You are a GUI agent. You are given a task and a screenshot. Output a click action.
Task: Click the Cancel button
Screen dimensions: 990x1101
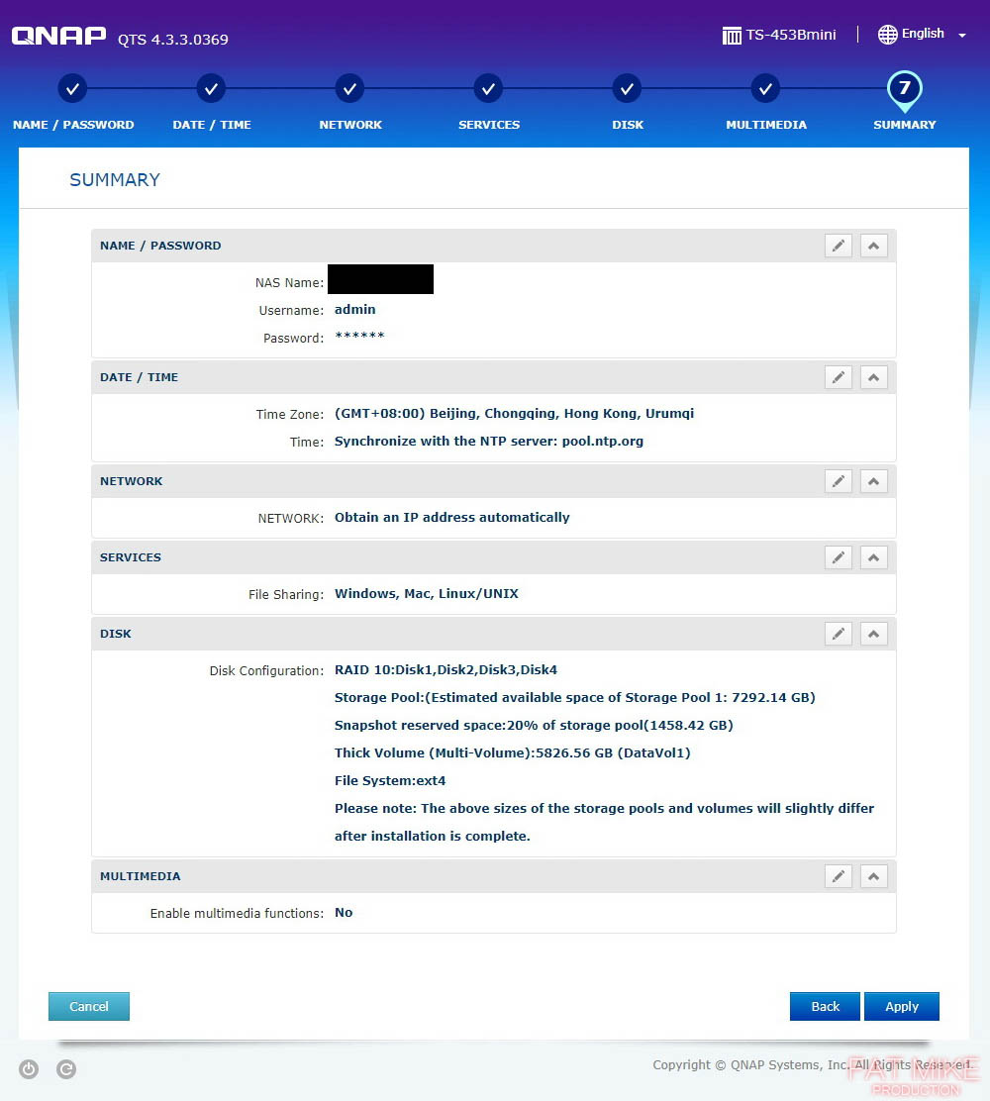pyautogui.click(x=88, y=1006)
